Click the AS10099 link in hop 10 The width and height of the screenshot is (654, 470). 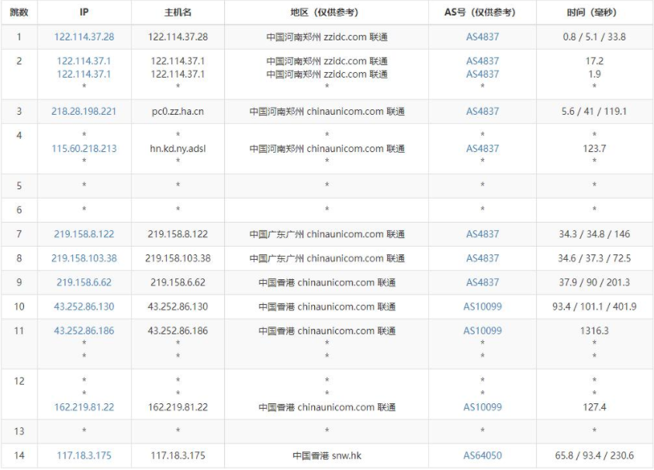[483, 306]
